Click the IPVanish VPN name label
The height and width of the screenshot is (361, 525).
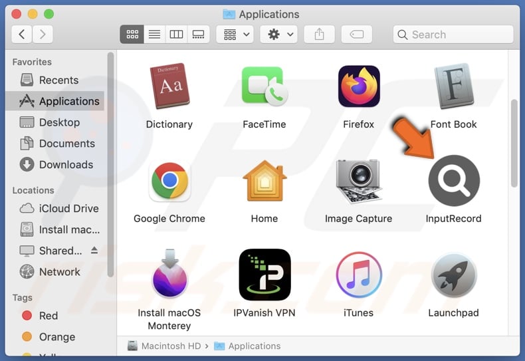point(264,312)
